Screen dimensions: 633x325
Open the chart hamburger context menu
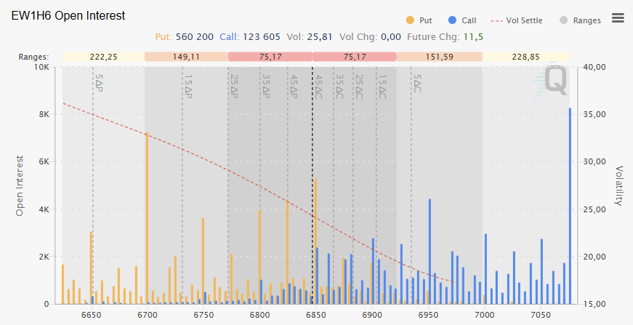(618, 18)
